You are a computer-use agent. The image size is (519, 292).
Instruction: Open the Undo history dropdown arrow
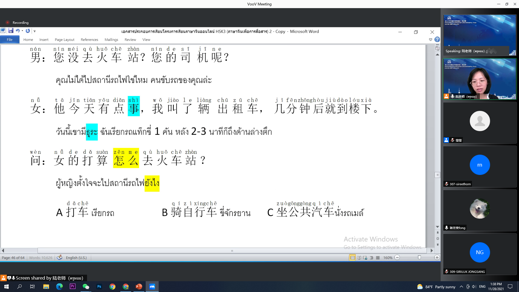tap(22, 31)
